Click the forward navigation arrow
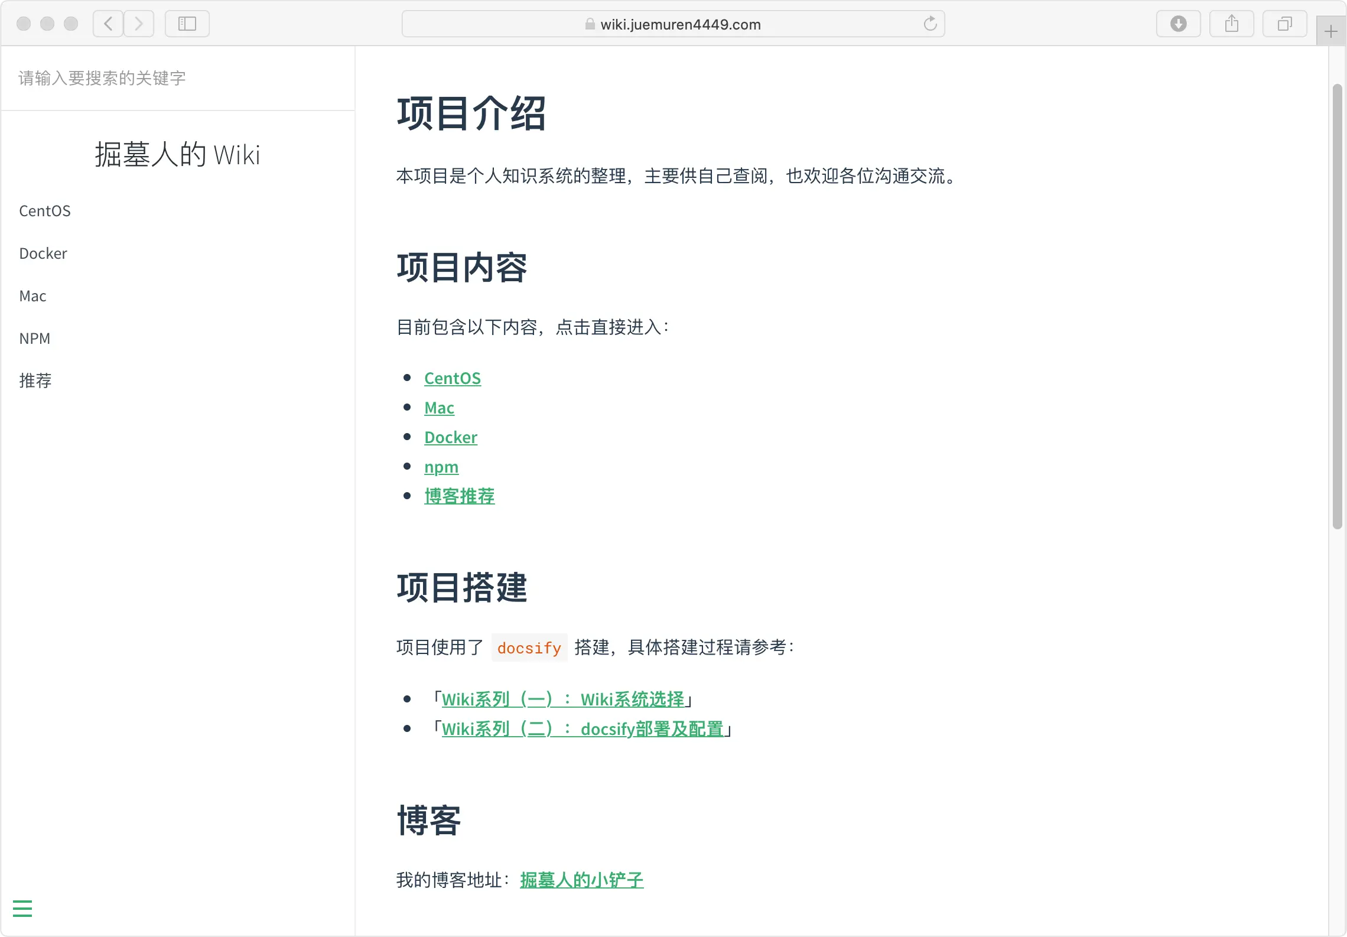Viewport: 1347px width, 937px height. (139, 24)
